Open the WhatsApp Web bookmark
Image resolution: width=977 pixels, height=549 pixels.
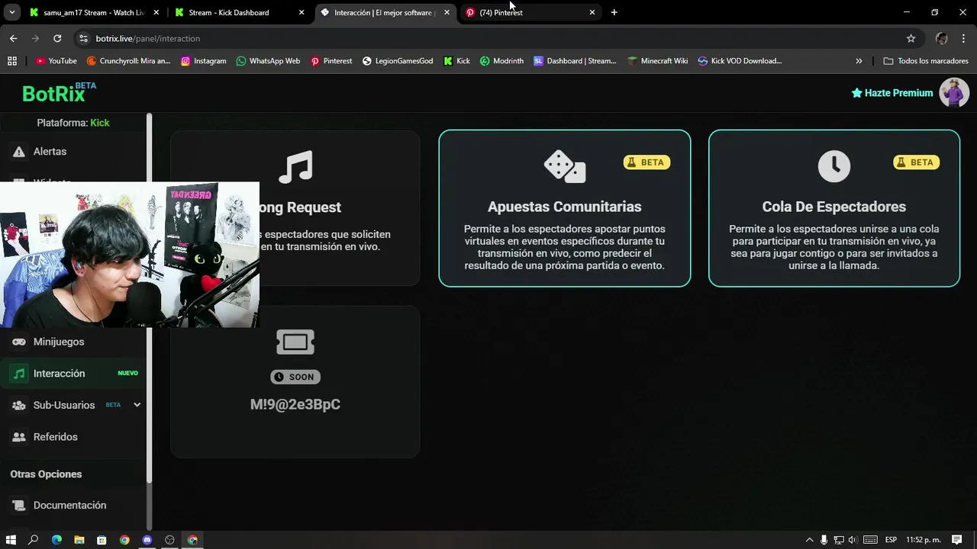pos(268,61)
